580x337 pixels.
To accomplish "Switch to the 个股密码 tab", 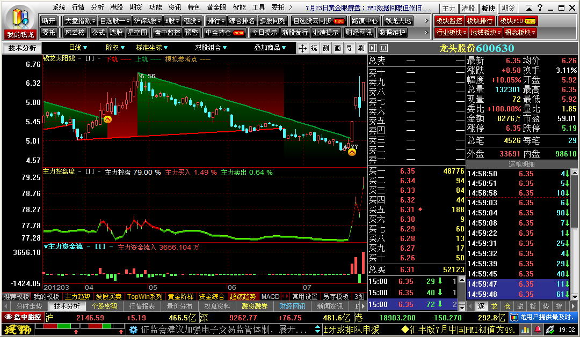I will point(104,306).
